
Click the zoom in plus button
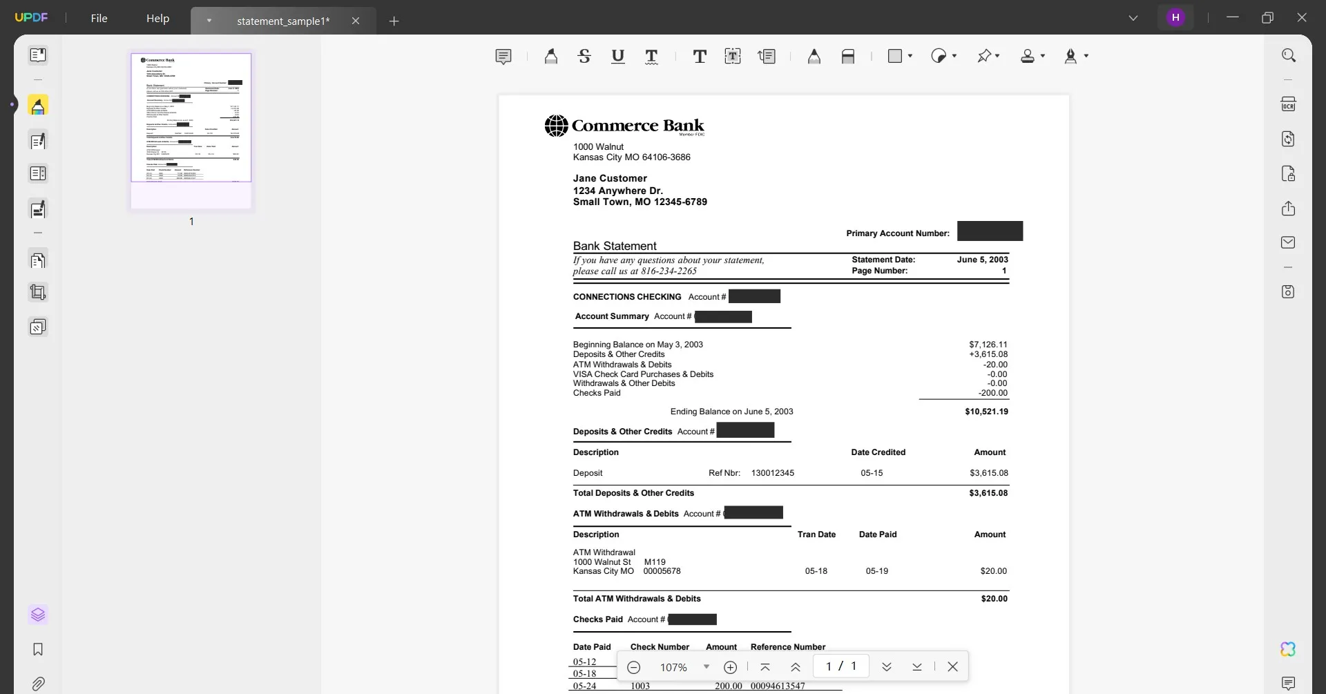pyautogui.click(x=730, y=667)
